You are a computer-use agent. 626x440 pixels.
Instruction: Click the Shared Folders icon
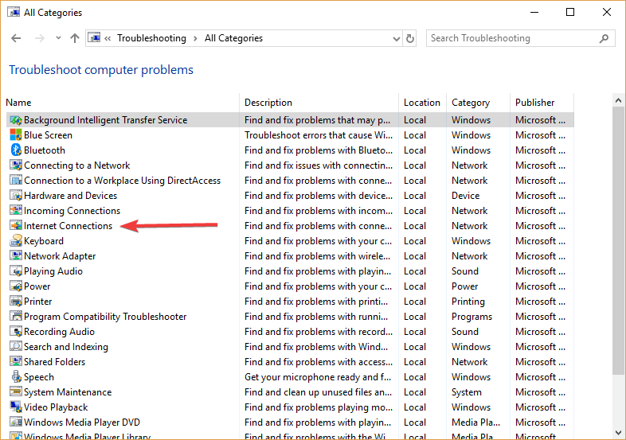point(16,362)
